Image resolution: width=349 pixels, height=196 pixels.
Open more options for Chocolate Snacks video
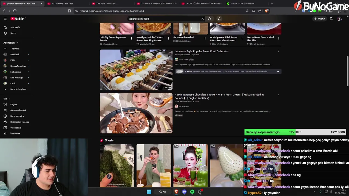[x=278, y=94]
